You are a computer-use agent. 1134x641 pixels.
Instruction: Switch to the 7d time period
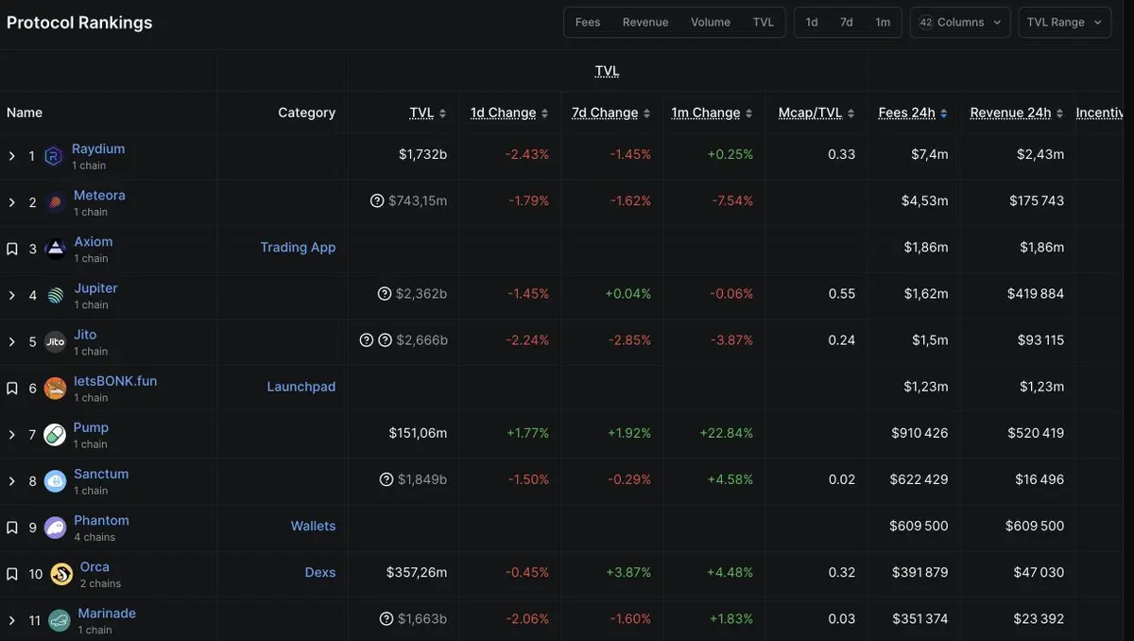coord(847,23)
